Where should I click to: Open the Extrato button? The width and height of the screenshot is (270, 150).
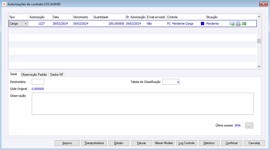coord(119,143)
